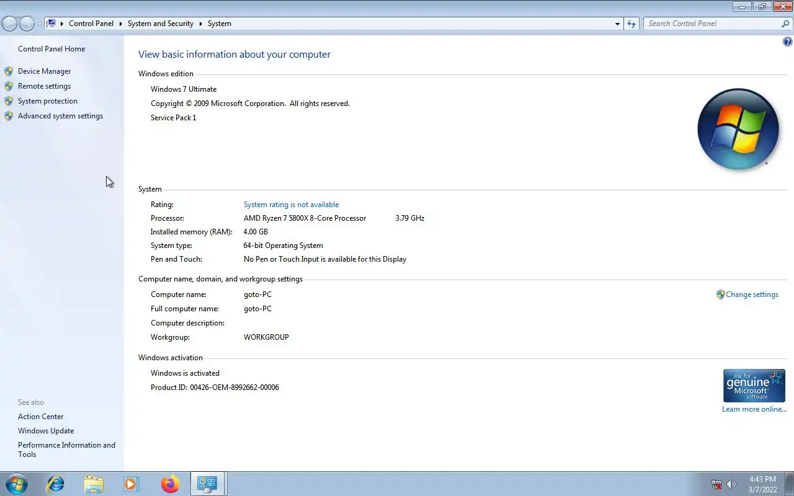This screenshot has height=496, width=794.
Task: Open the recent pages dropdown arrow
Action: click(39, 24)
